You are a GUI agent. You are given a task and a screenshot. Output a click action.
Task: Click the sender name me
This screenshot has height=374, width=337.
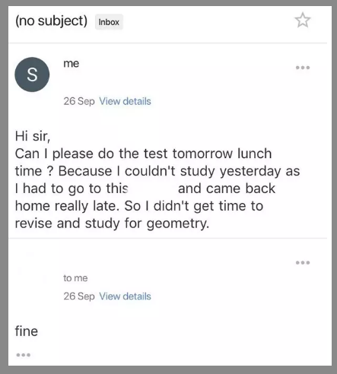(72, 63)
